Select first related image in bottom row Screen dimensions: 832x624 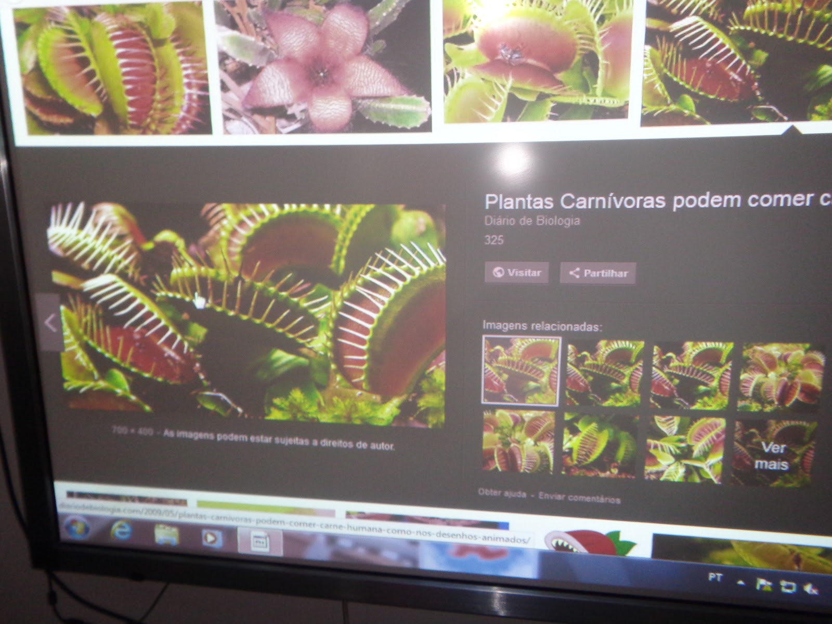click(x=518, y=441)
